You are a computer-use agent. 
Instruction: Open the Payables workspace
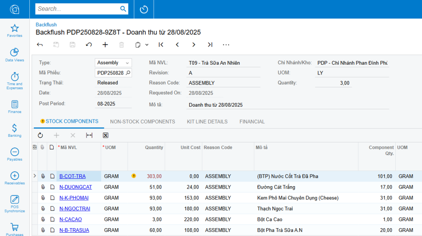[14, 154]
